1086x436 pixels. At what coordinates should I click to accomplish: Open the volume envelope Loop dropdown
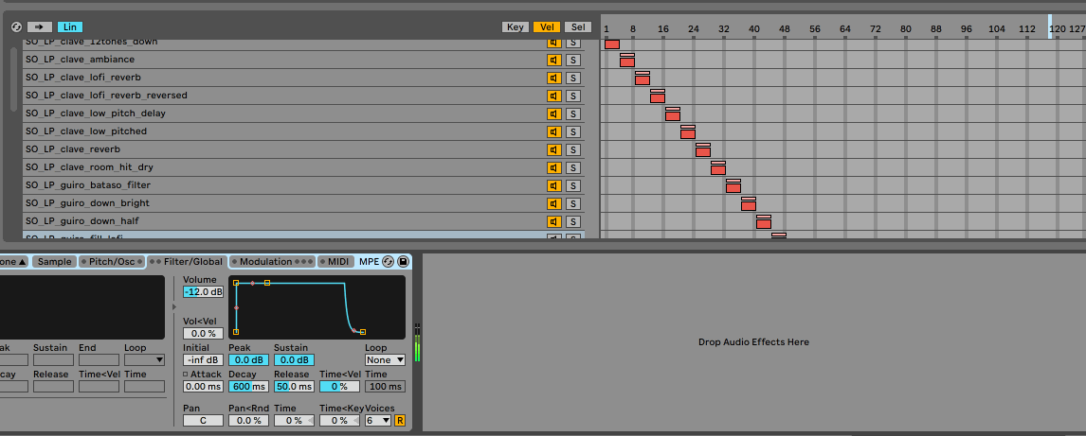click(x=385, y=360)
